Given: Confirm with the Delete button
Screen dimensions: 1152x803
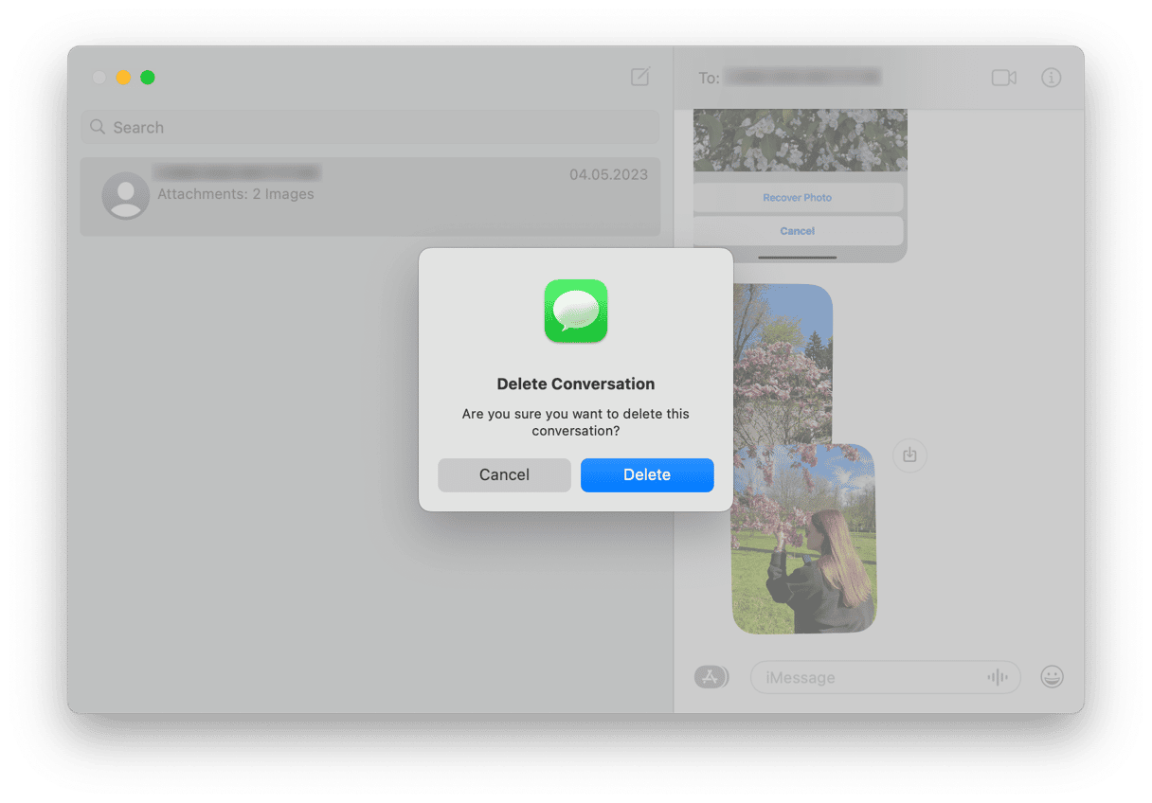Looking at the screenshot, I should pos(647,475).
